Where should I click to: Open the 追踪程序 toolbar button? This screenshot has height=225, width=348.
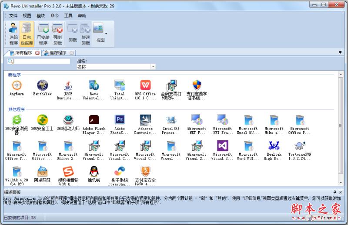click(x=13, y=34)
